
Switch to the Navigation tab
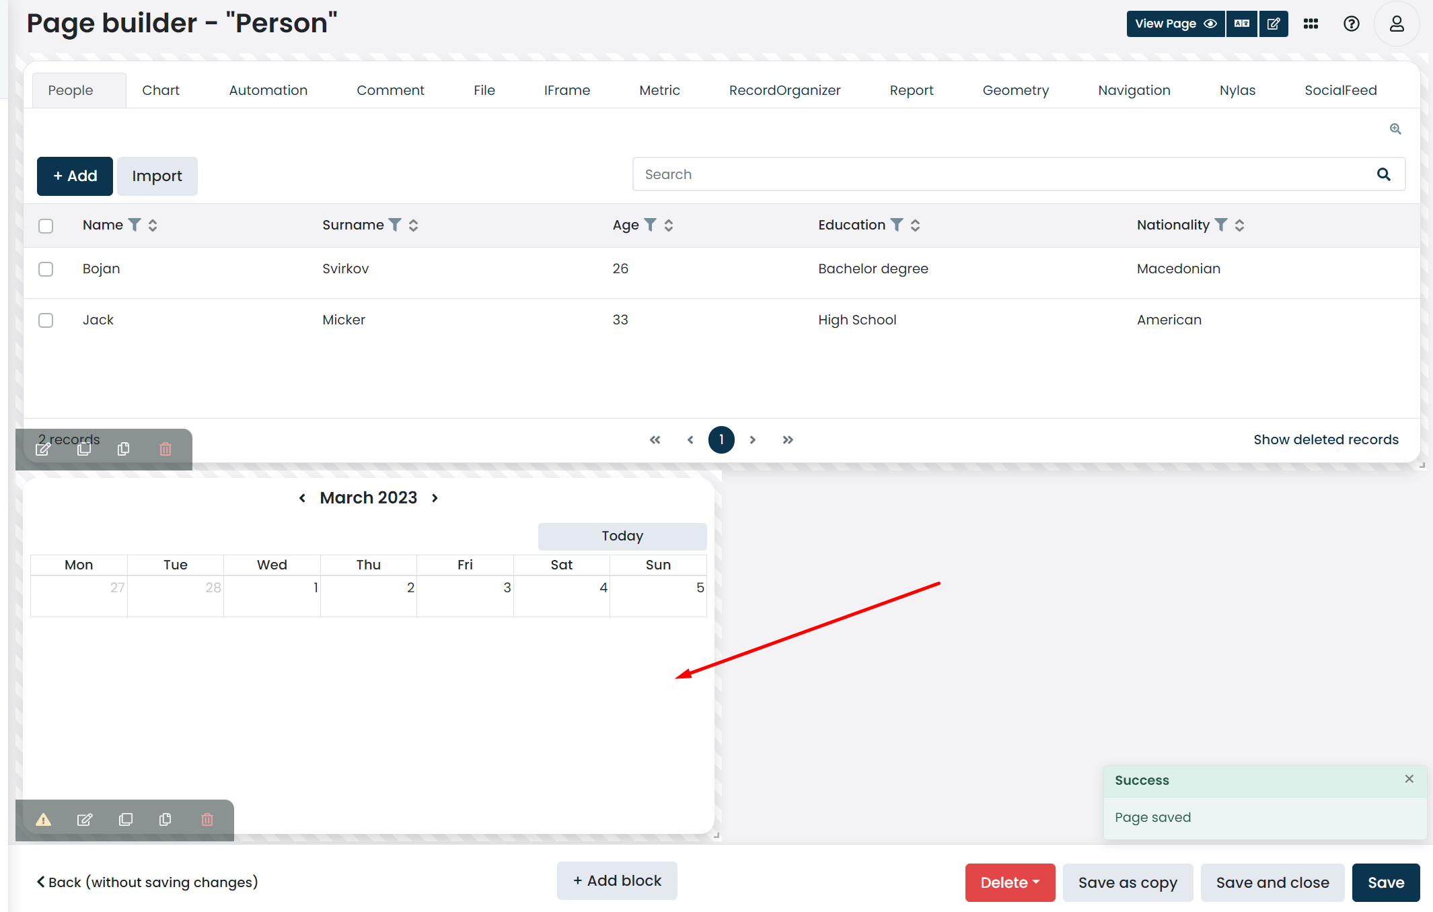point(1134,90)
